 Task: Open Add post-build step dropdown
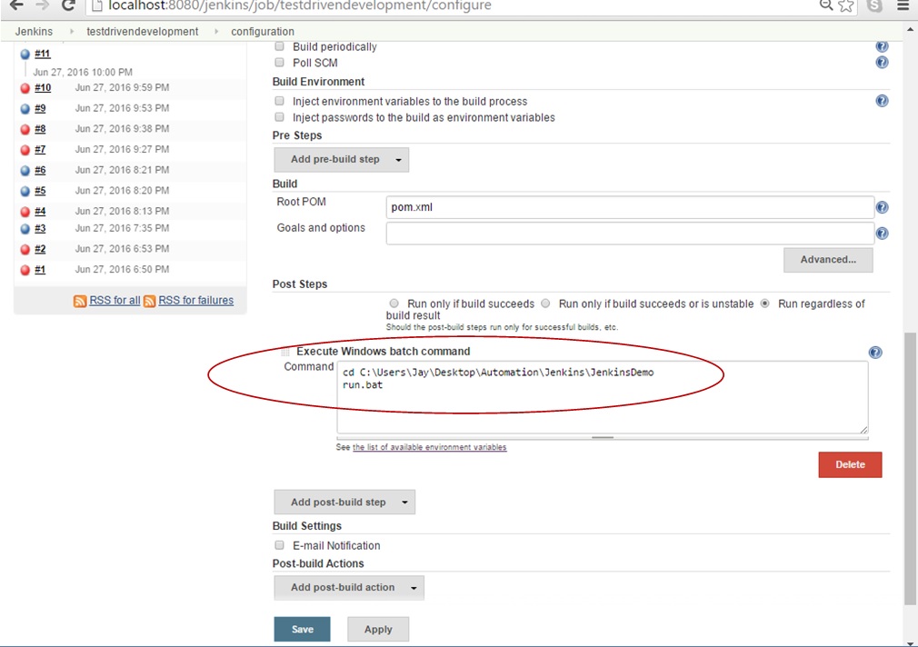(344, 502)
